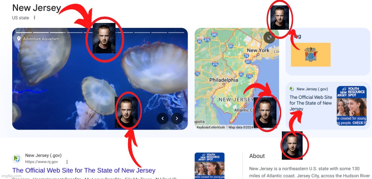Advance to next aquarium photo
This screenshot has height=179, width=372.
[x=177, y=118]
